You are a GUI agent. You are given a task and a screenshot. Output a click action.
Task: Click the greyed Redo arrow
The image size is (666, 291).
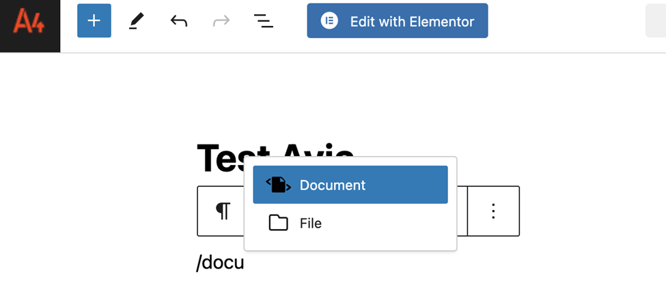click(x=221, y=20)
